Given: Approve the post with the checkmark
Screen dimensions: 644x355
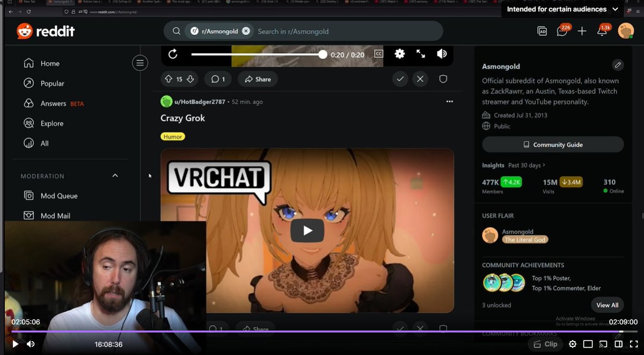Looking at the screenshot, I should click(x=400, y=79).
